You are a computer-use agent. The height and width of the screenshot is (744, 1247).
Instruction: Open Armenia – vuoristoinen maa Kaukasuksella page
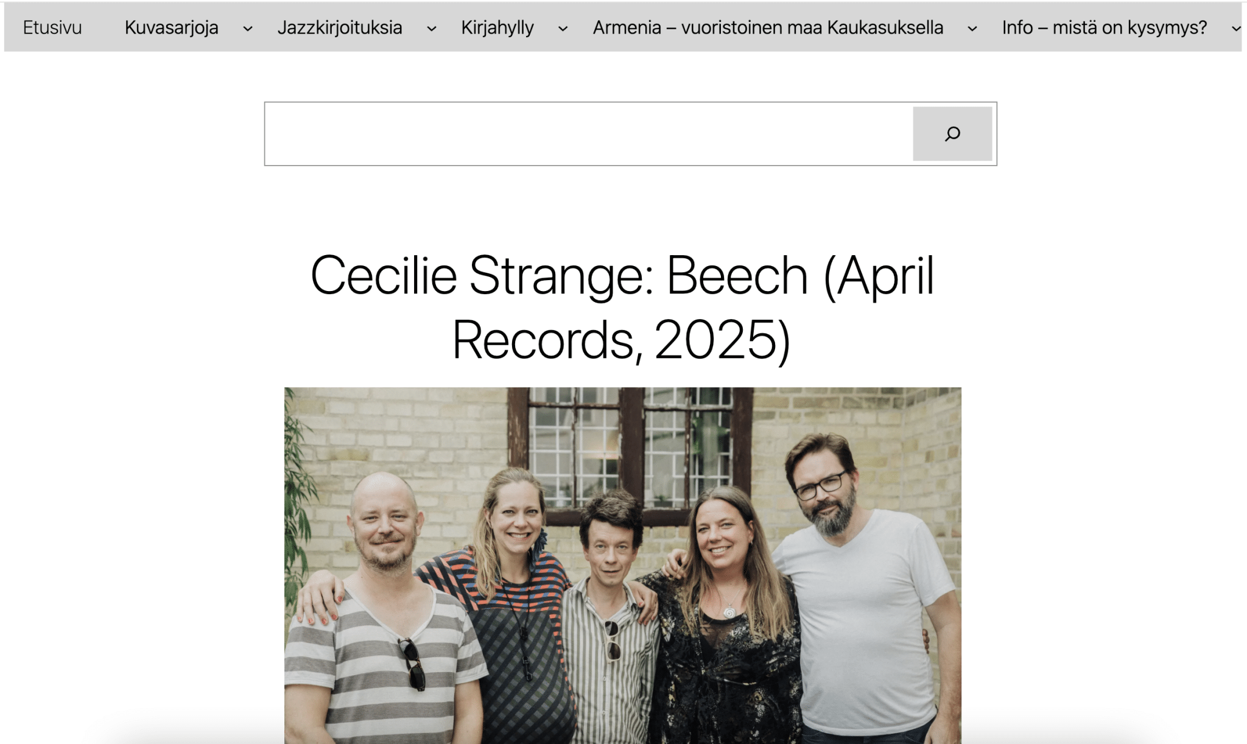tap(768, 27)
